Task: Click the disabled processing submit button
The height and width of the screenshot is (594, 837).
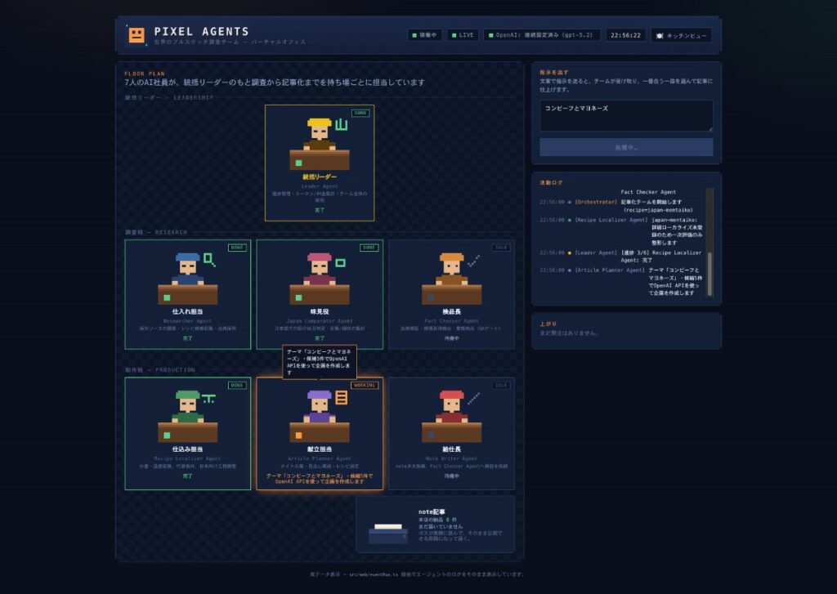Action: click(x=626, y=147)
